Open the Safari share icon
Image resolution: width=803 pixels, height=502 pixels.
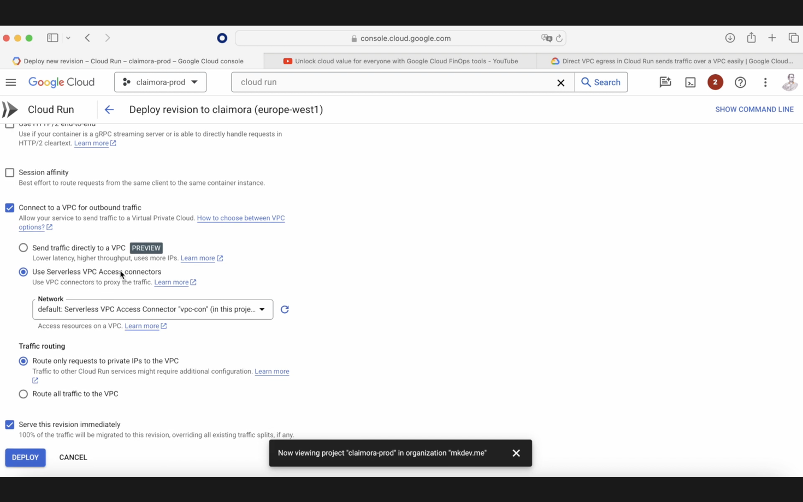point(752,38)
